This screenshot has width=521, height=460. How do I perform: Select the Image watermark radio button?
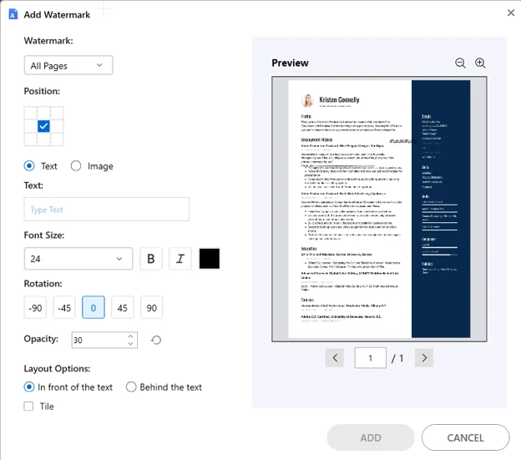(x=76, y=166)
